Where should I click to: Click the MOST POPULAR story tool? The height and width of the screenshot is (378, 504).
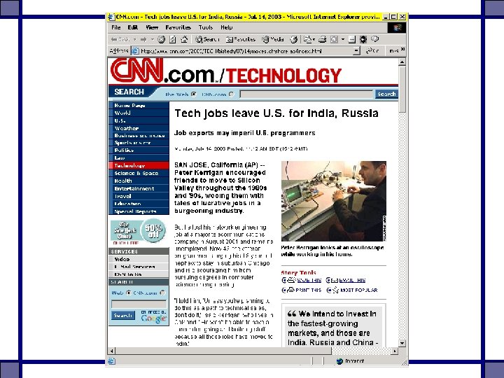click(351, 290)
